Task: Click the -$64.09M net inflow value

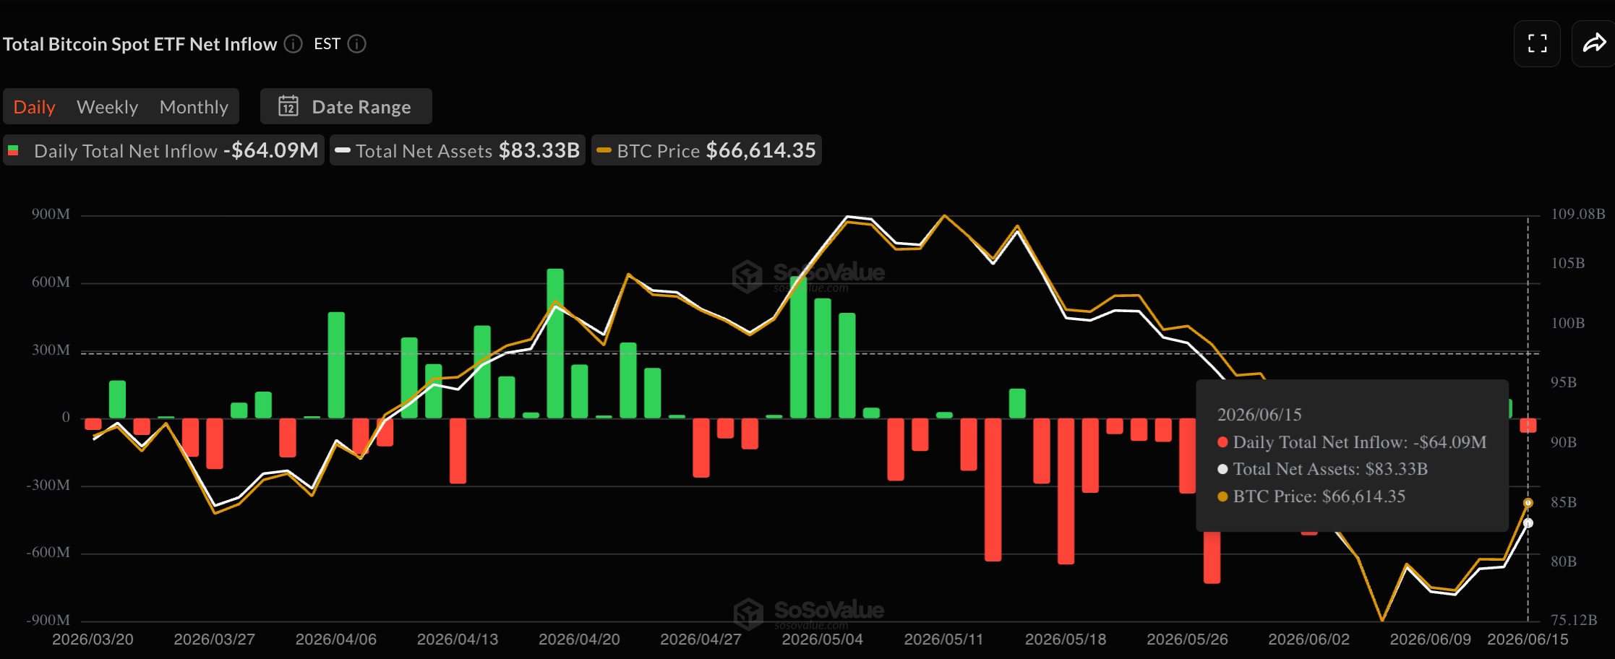Action: point(271,150)
